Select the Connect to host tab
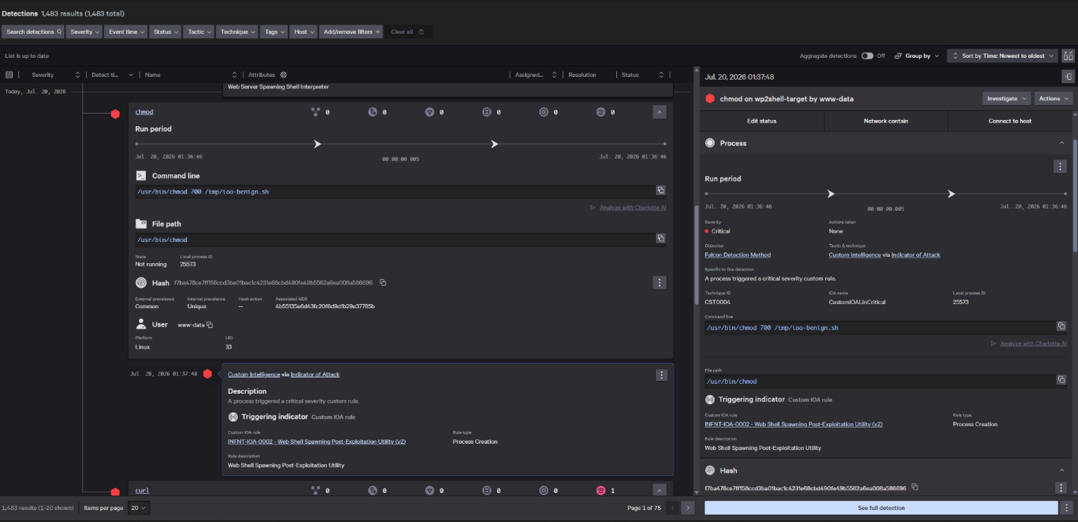 (1010, 121)
